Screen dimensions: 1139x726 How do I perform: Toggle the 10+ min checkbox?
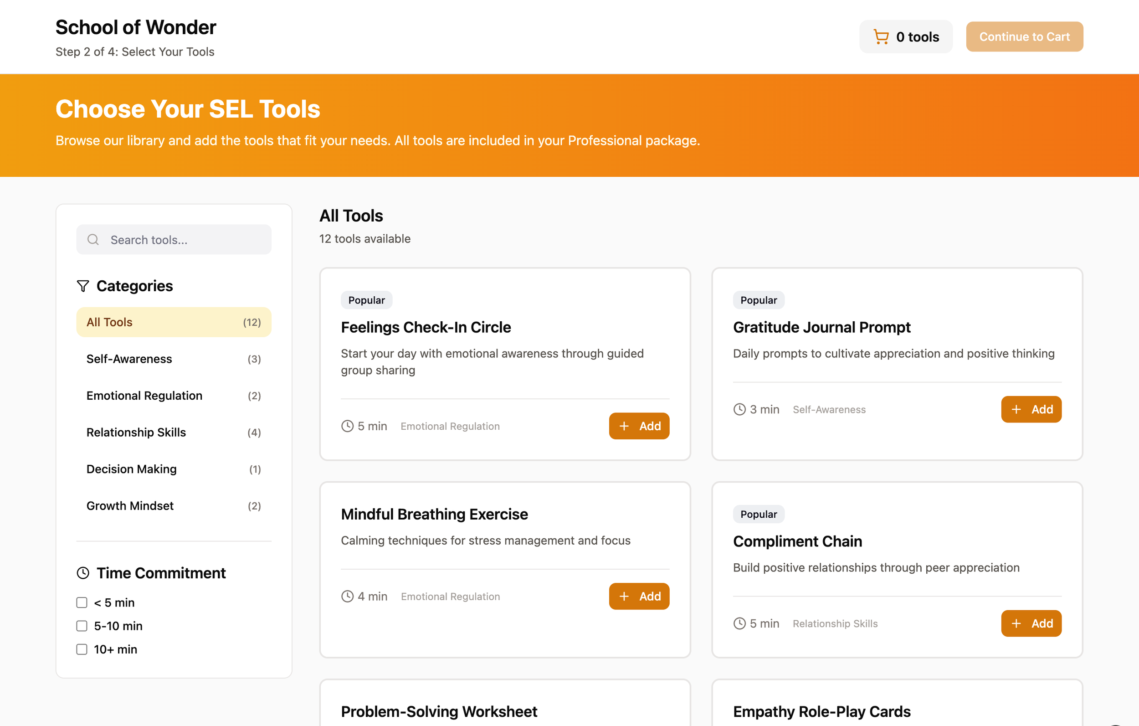click(82, 649)
